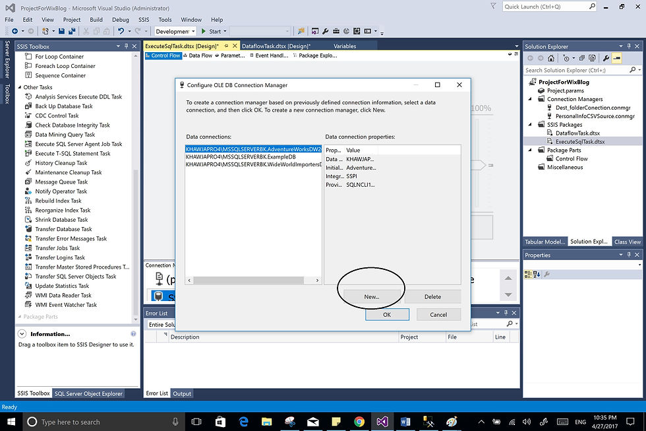Switch to the DataflowTask.dtsx [Design] tab
The image size is (646, 431).
pos(276,46)
